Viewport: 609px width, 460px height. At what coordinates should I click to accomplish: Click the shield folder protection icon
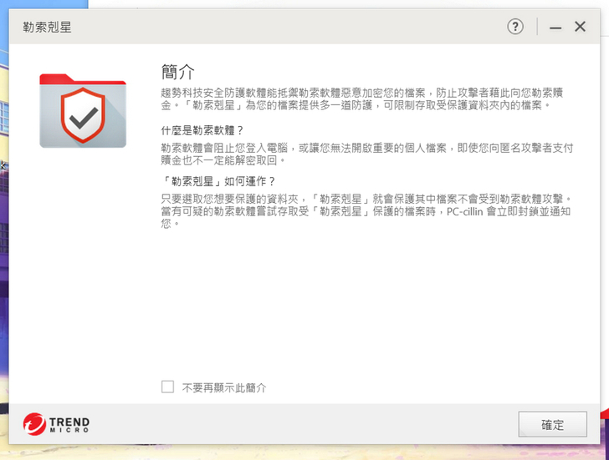(83, 111)
